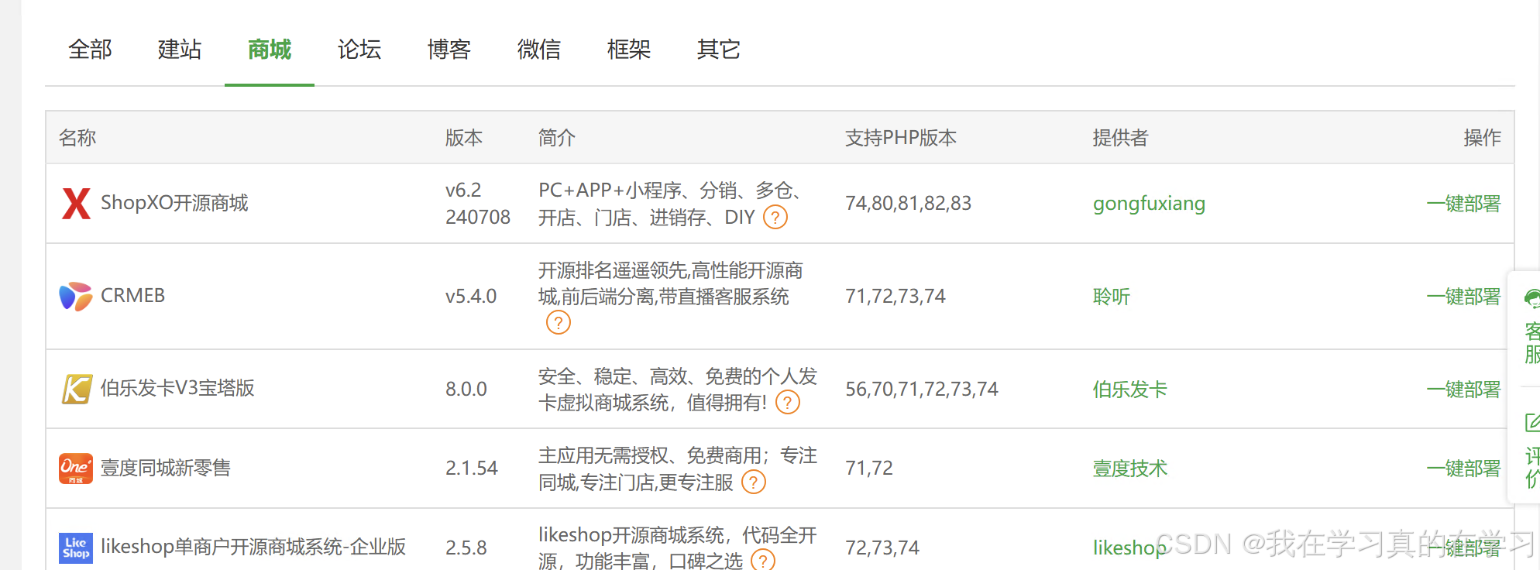Click the 壹度同城新零售 One logo icon
Image resolution: width=1540 pixels, height=570 pixels.
coord(76,469)
